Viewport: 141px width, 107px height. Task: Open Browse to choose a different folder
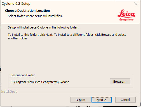click(x=120, y=82)
